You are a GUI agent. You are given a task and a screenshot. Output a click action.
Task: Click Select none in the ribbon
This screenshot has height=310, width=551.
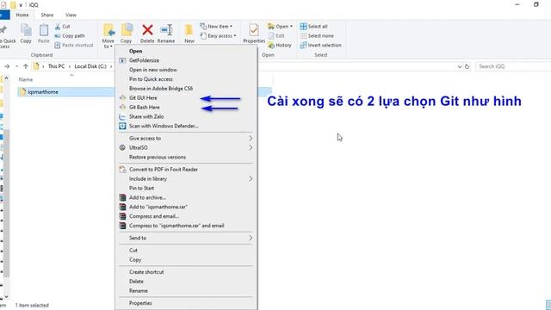[x=317, y=36]
